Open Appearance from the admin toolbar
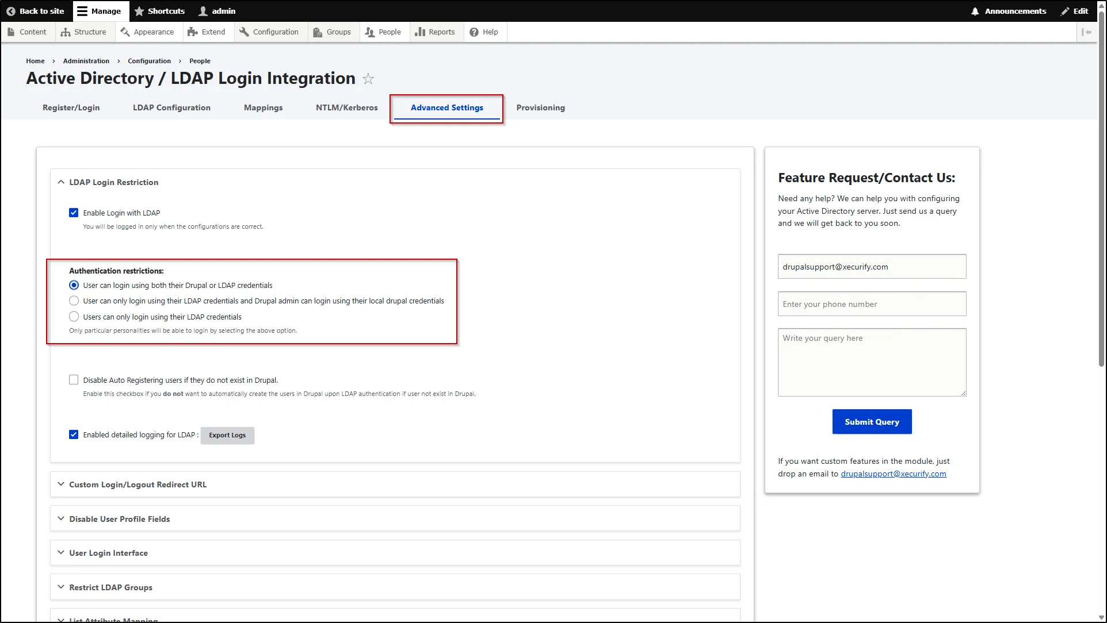1107x623 pixels. tap(125, 32)
